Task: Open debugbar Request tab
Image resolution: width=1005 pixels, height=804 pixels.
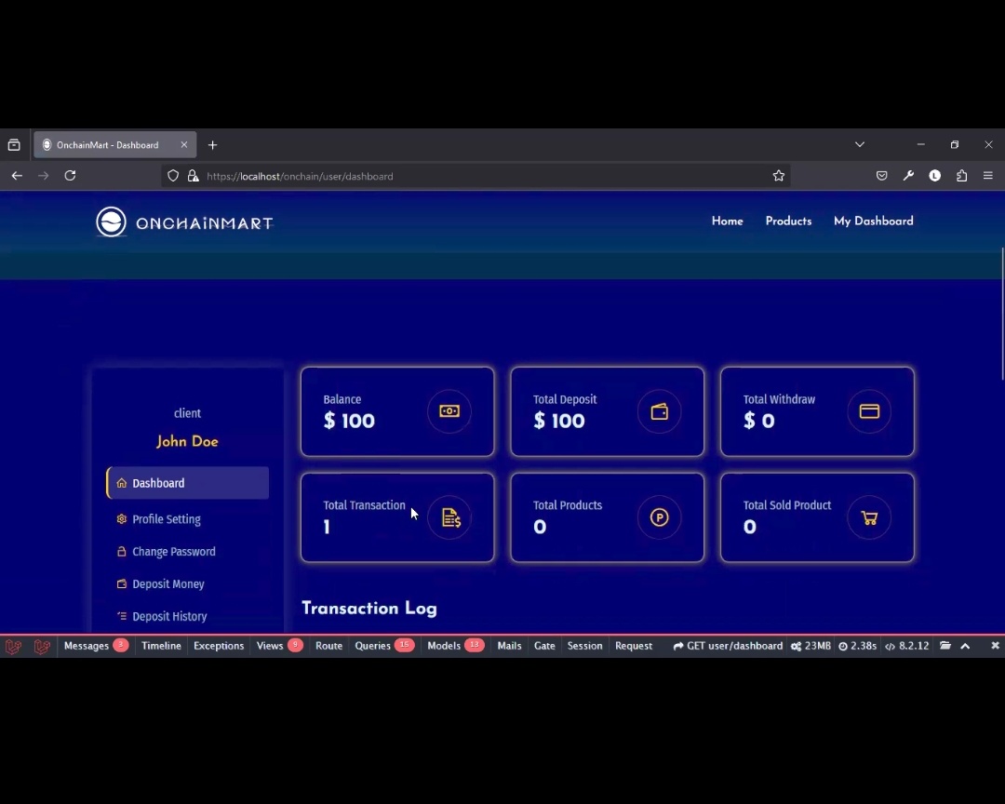Action: (x=634, y=646)
